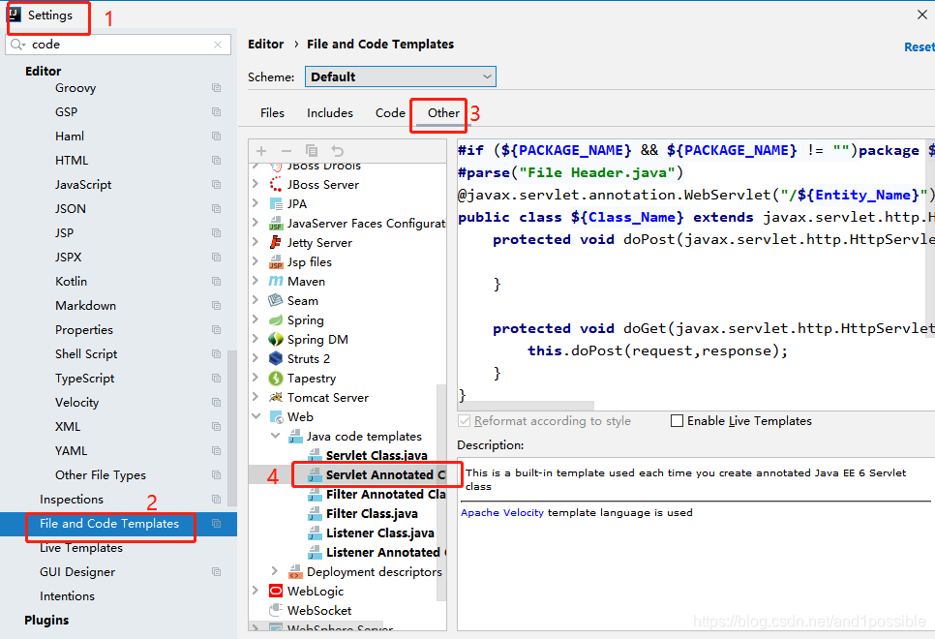Collapse Java code templates node

click(x=276, y=436)
